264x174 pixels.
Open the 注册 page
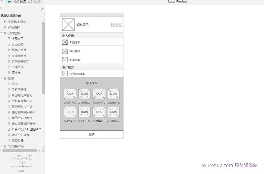pos(15,84)
